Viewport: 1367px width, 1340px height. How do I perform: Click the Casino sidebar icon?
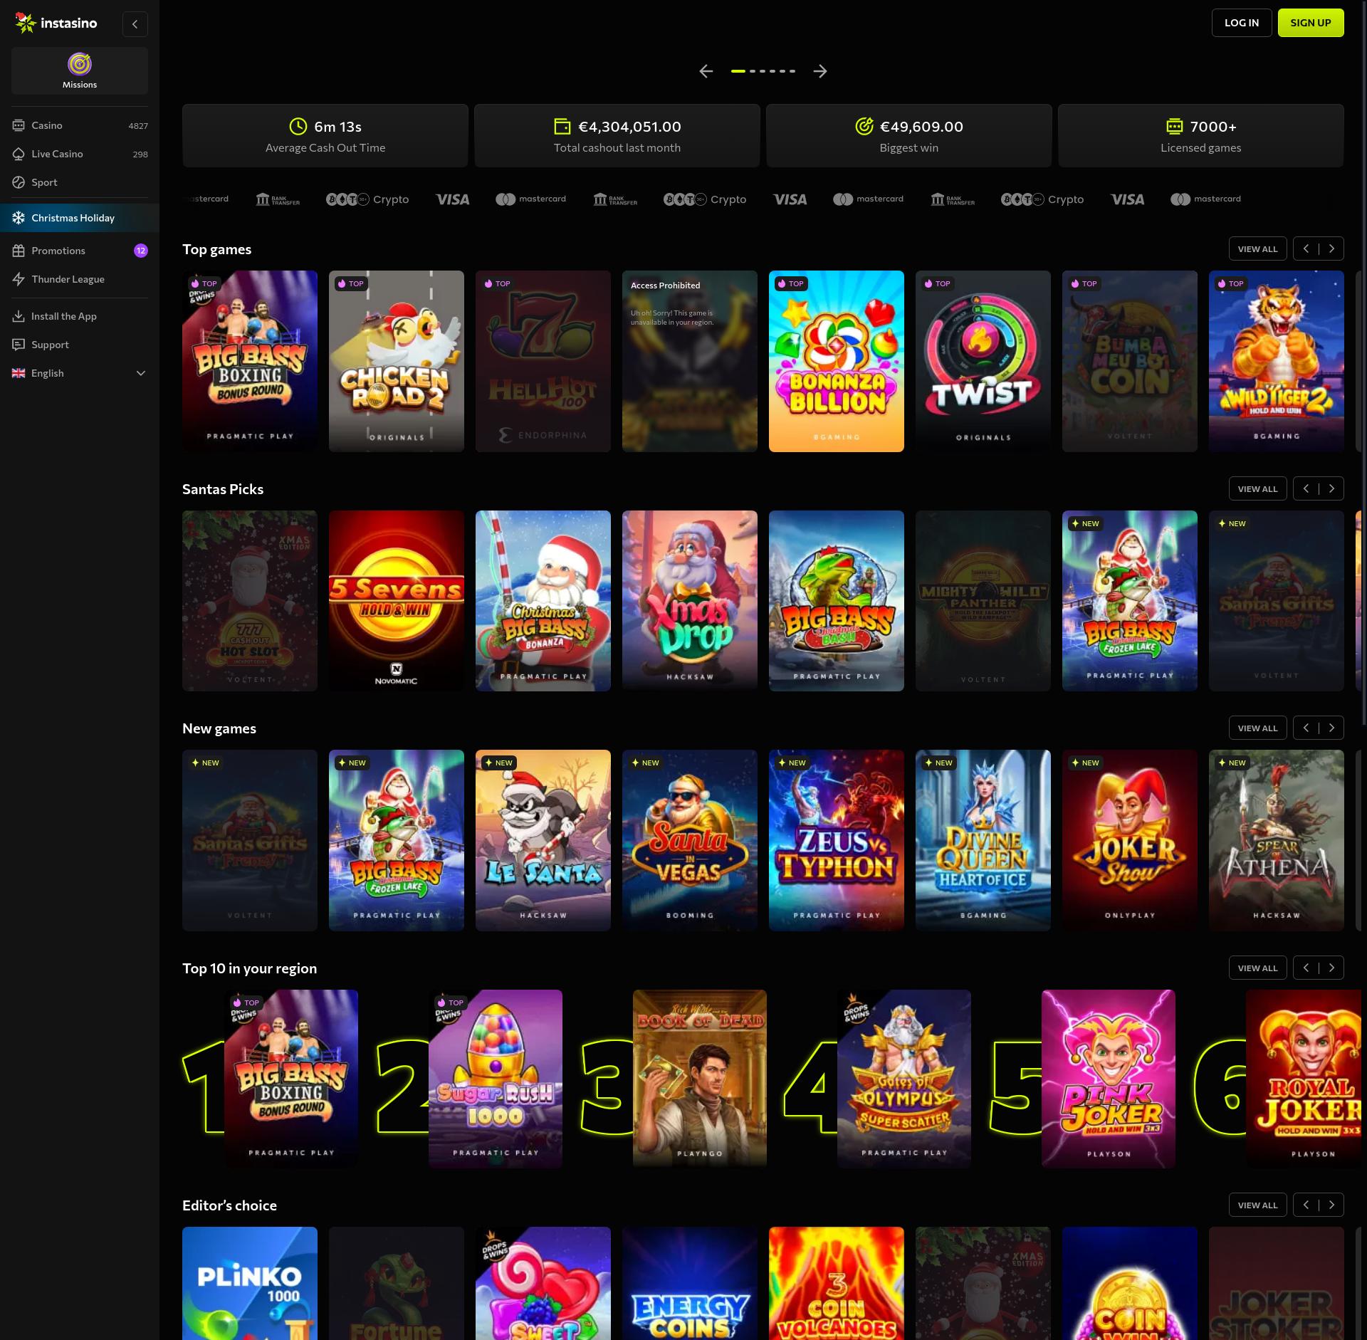[19, 125]
